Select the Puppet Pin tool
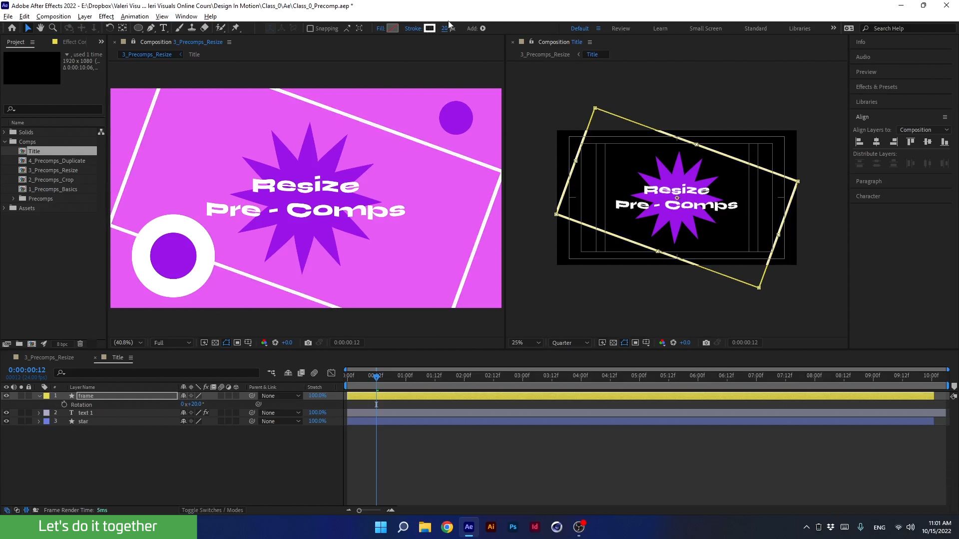The height and width of the screenshot is (539, 959). pyautogui.click(x=236, y=28)
